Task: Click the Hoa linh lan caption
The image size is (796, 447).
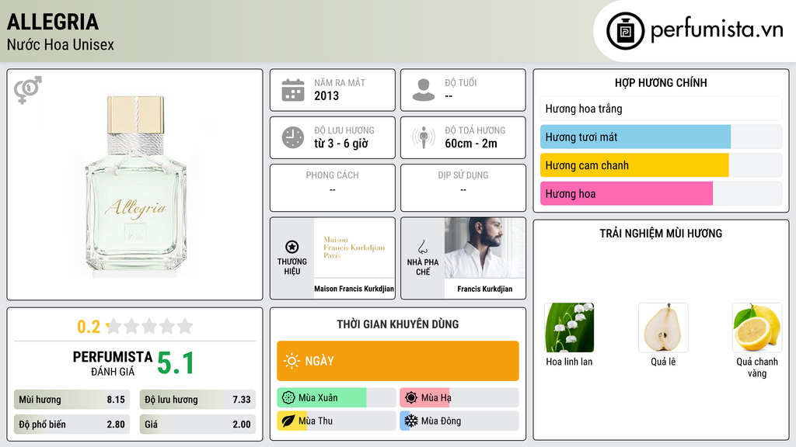Action: [569, 362]
